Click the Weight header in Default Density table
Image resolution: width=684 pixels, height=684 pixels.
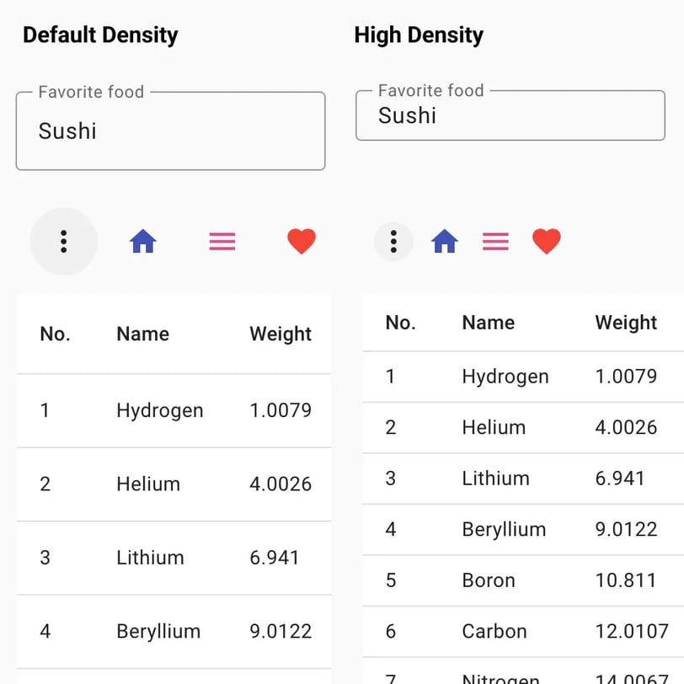(281, 334)
